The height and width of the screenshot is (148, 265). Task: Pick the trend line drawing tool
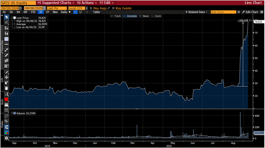tap(6, 22)
